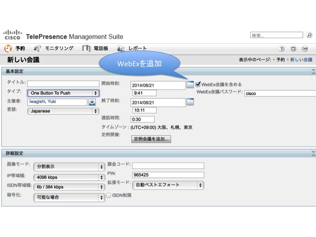The width and height of the screenshot is (316, 237).
Task: Click the window icon beside help
Action: pos(293,49)
